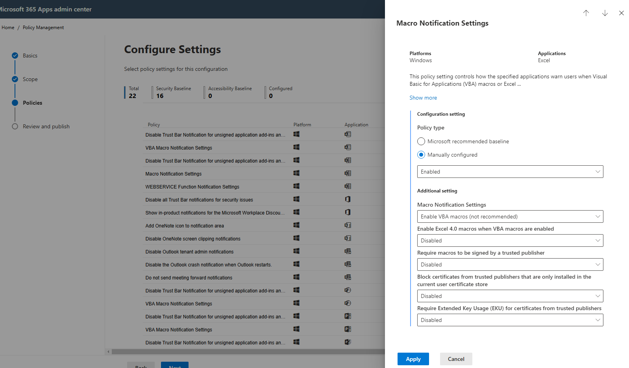Click Windows icon in Disable Outlook tenant admin row
Viewport: 629px width, 368px height.
coord(296,251)
